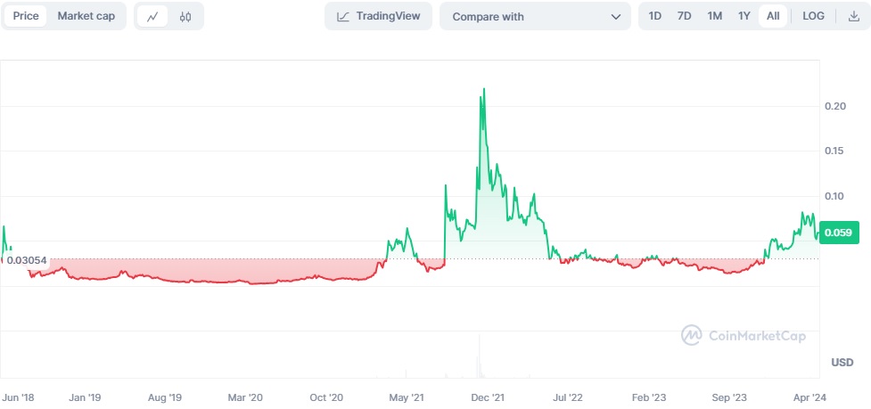Select the All time range
The image size is (871, 409).
[773, 16]
